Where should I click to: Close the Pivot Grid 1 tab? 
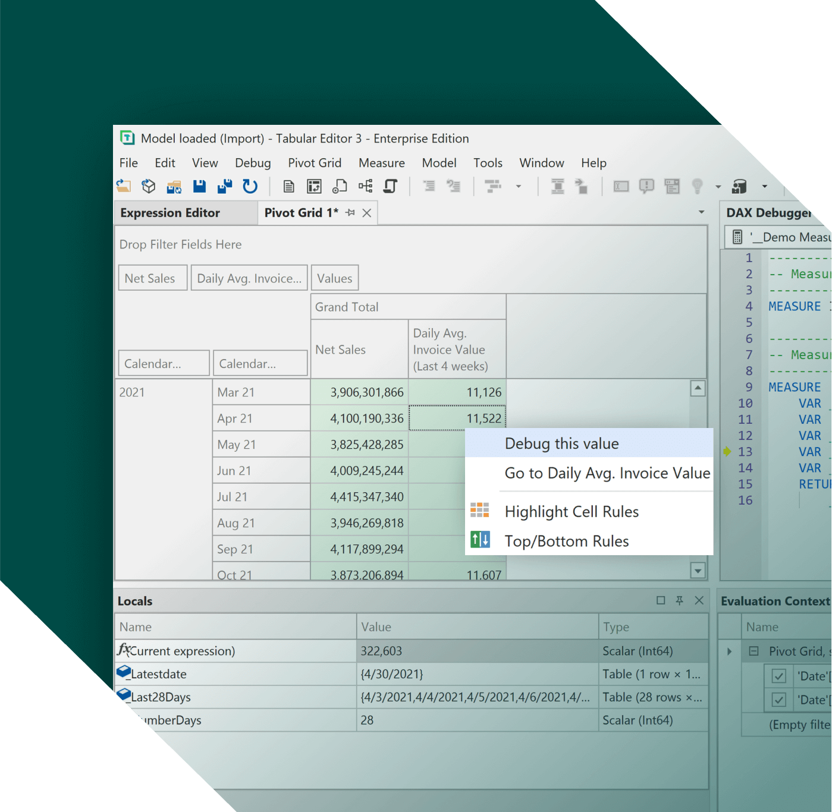pyautogui.click(x=367, y=213)
